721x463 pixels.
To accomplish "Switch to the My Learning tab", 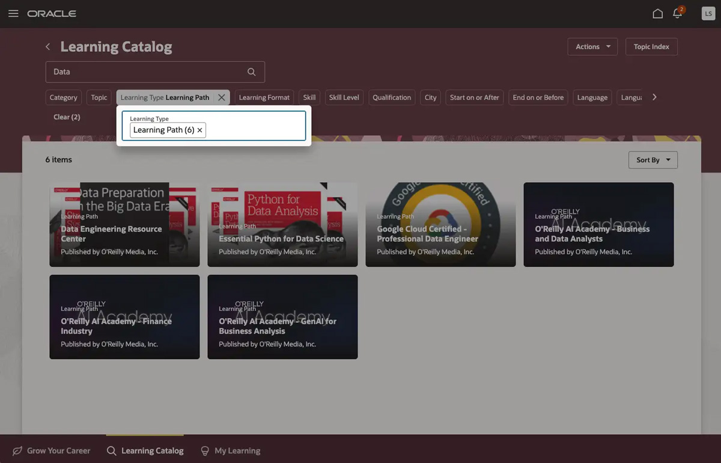I will 231,450.
